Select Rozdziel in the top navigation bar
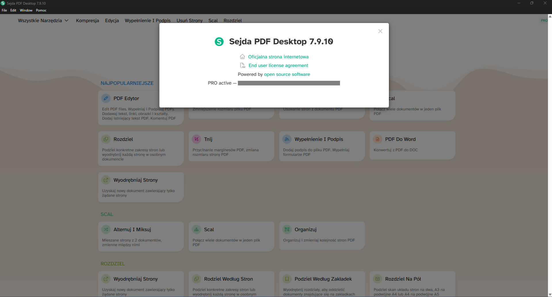Screen dimensions: 552x297 pos(233,20)
